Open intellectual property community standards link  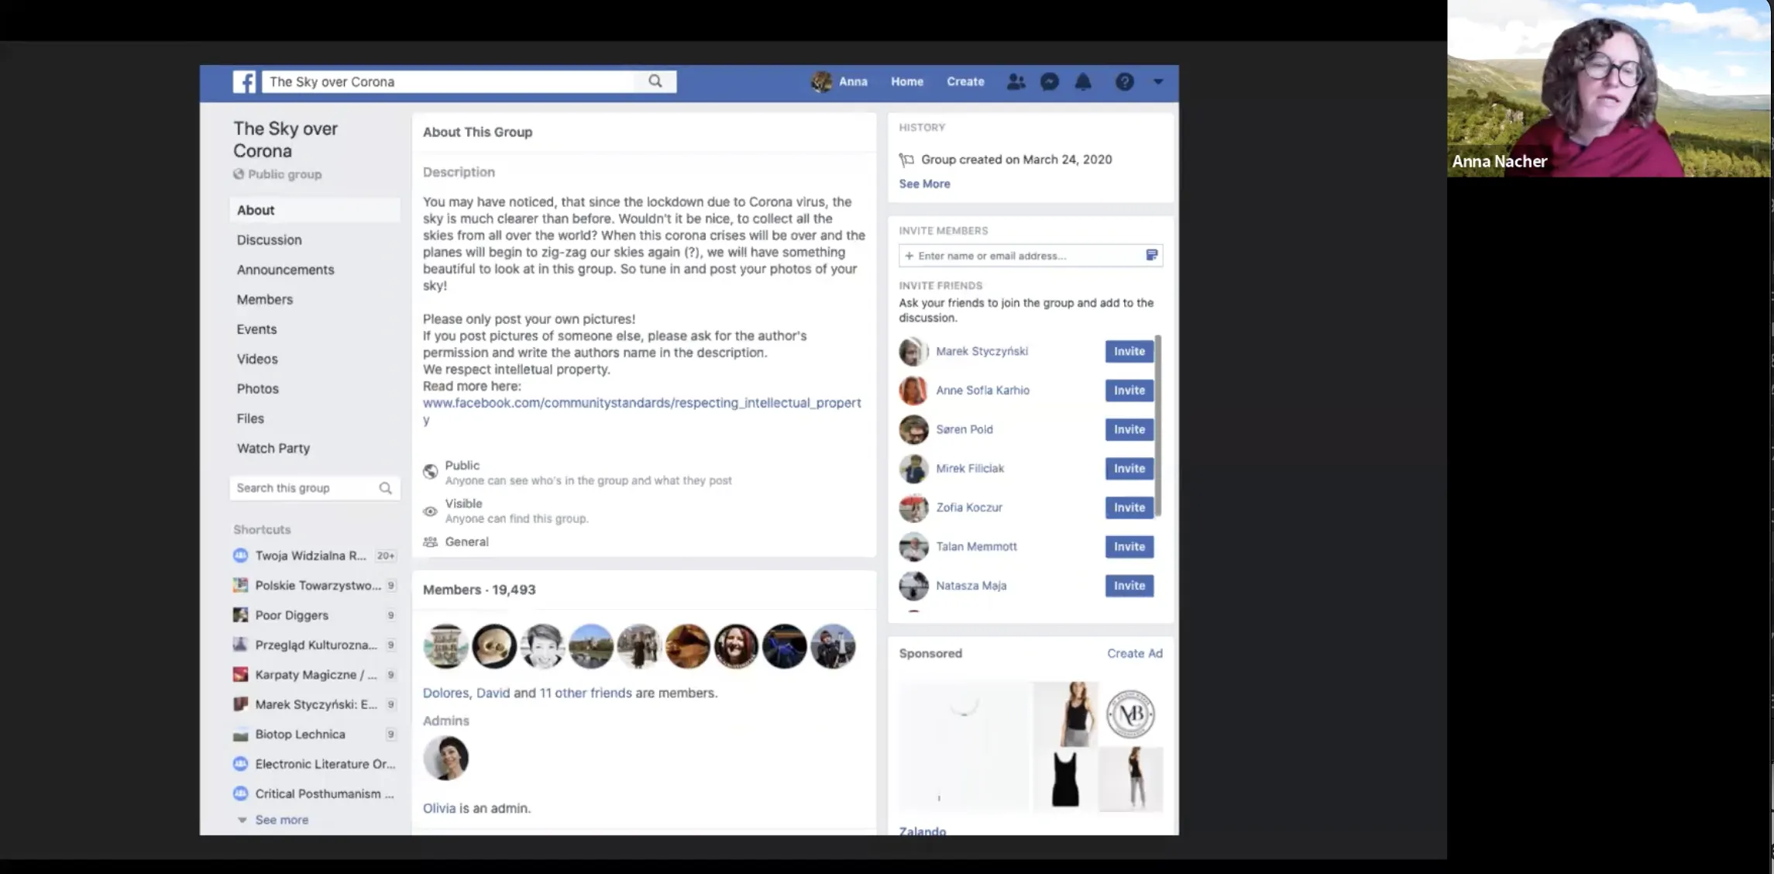click(x=641, y=403)
